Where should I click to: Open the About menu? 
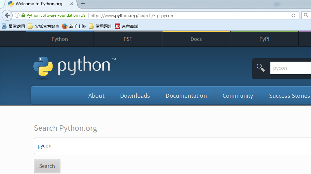(x=96, y=96)
